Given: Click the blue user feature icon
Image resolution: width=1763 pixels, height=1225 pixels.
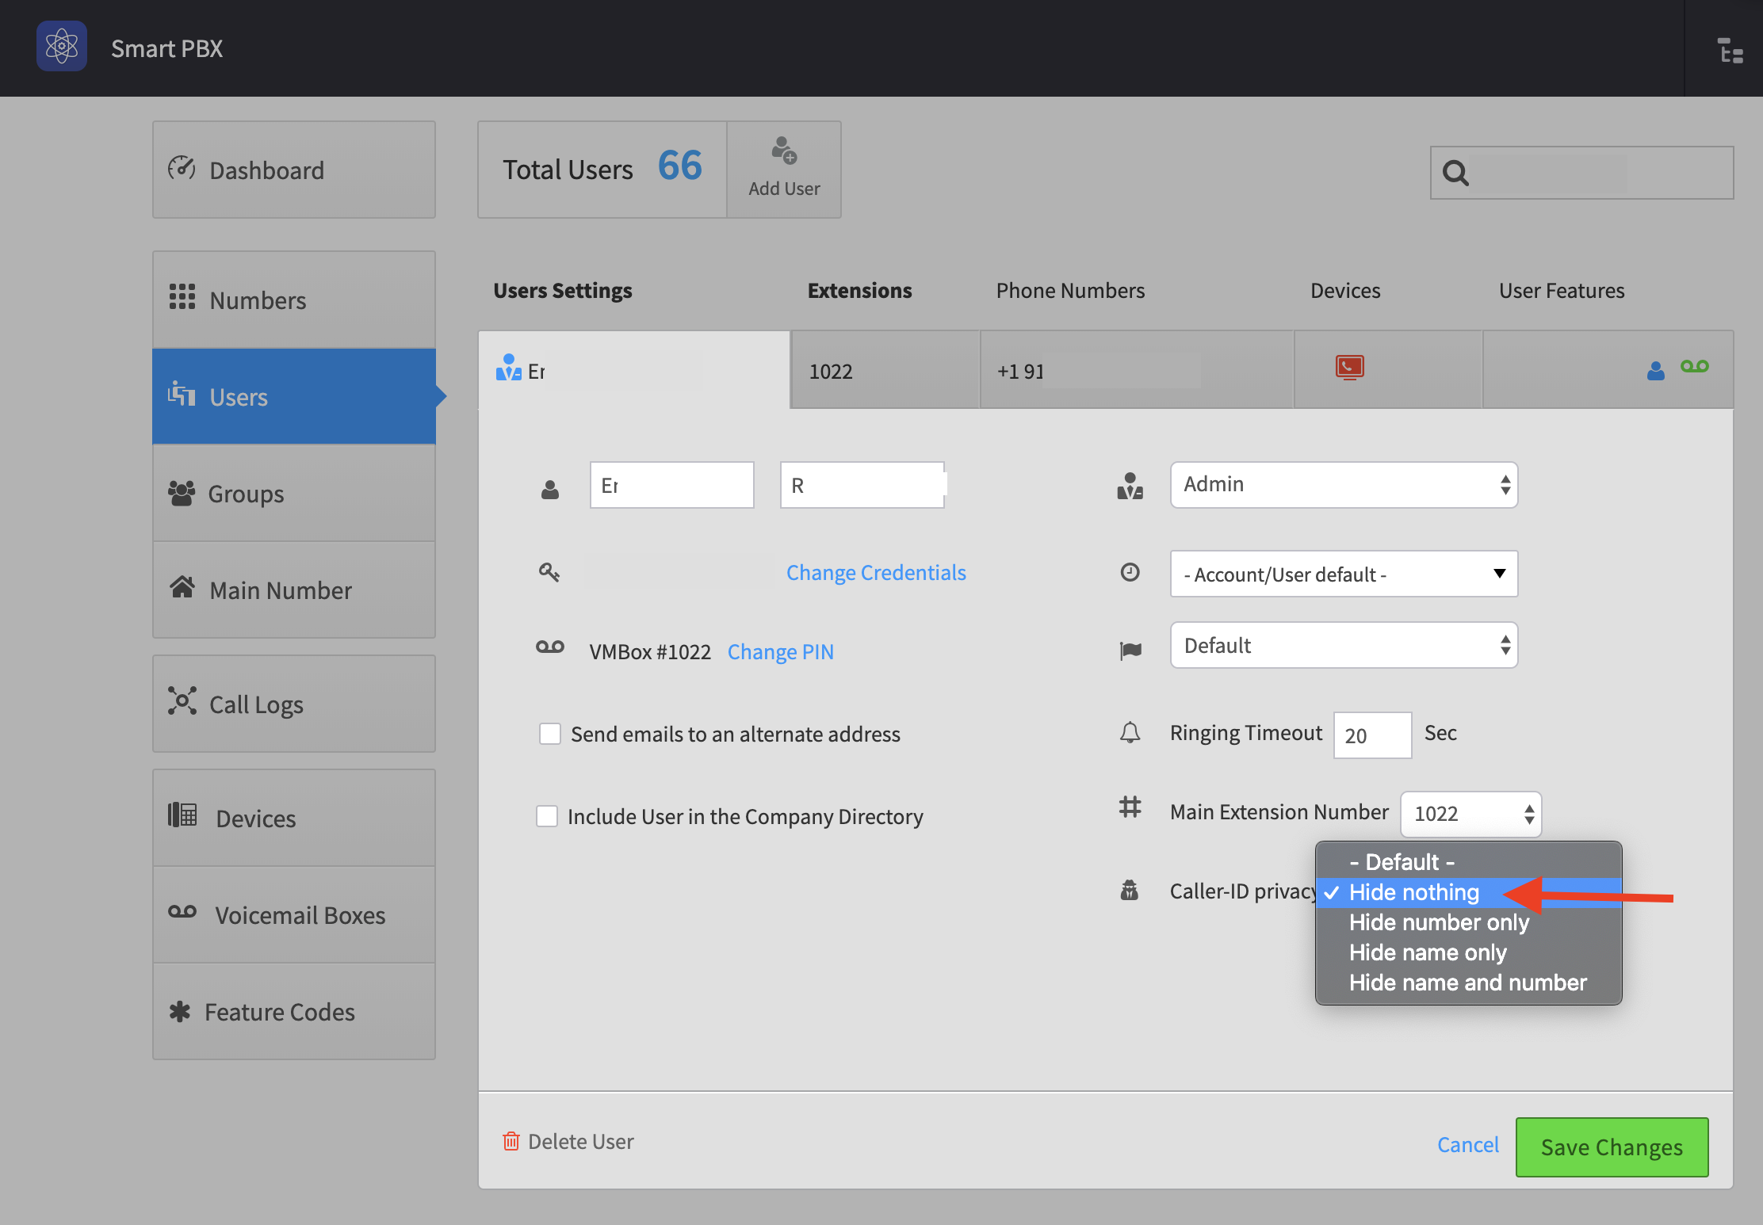Looking at the screenshot, I should coord(1656,370).
